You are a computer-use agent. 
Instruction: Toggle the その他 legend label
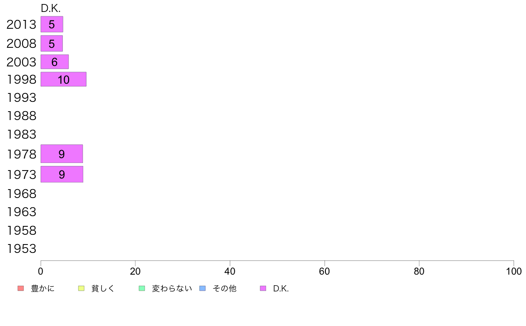(x=224, y=288)
